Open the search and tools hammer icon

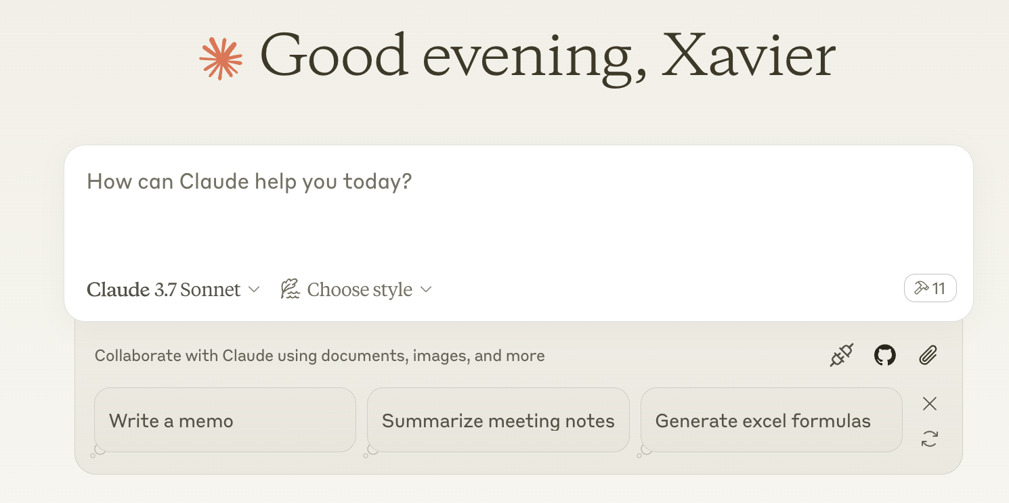921,289
